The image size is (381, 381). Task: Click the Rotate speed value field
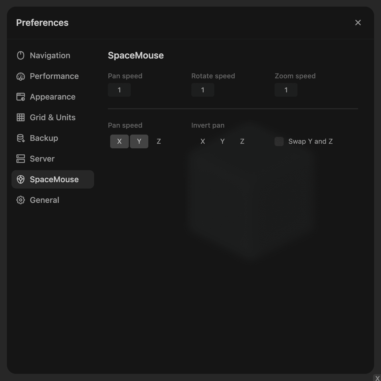pos(203,90)
